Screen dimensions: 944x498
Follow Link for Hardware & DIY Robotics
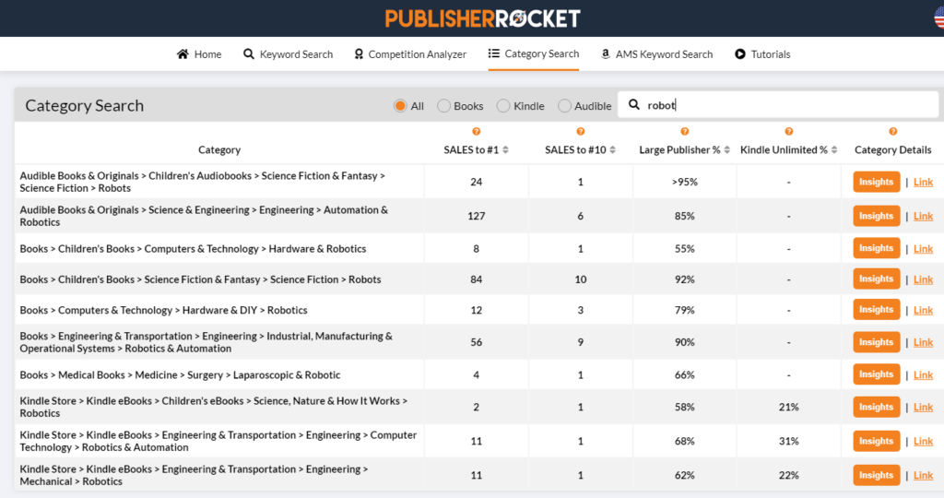[923, 310]
